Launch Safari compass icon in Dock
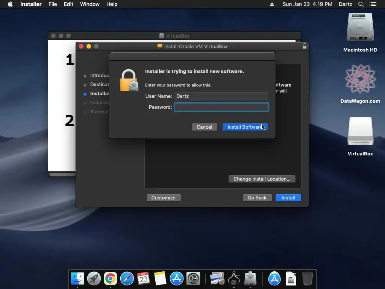This screenshot has height=289, width=385. point(127,279)
